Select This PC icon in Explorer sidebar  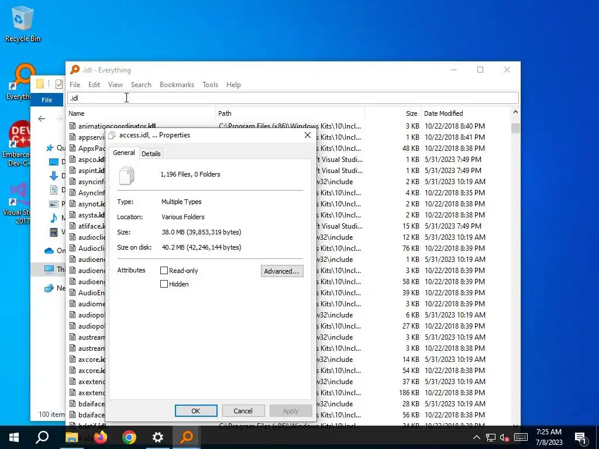pos(49,269)
